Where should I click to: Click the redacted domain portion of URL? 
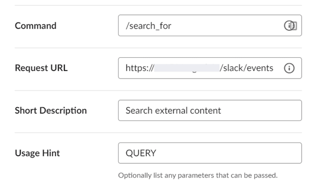click(x=187, y=68)
